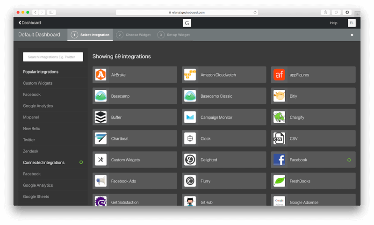Select the Google Adsense icon

click(x=279, y=201)
